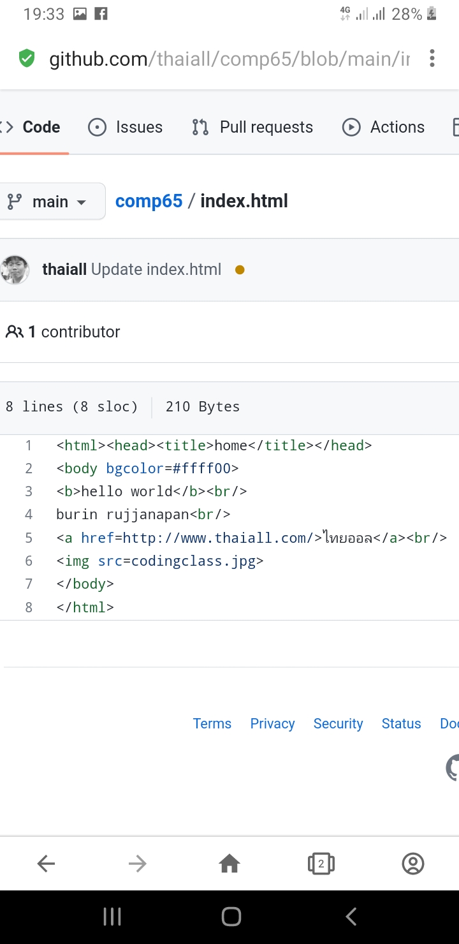This screenshot has width=459, height=944.
Task: Tap the browser account profile icon
Action: click(413, 864)
